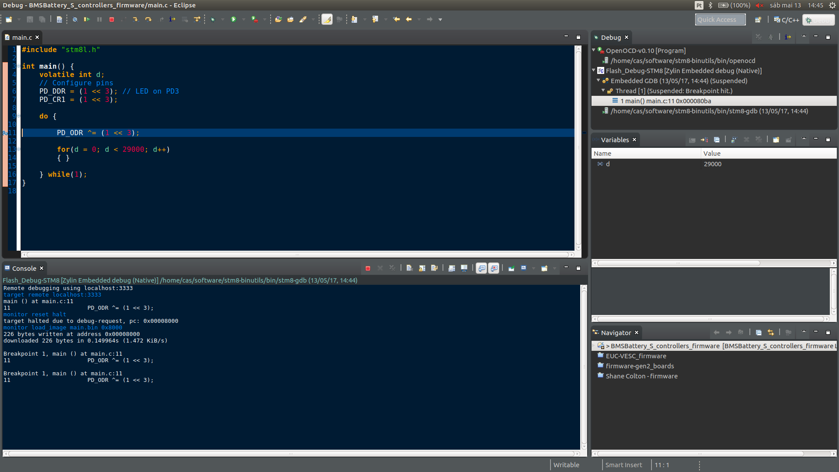Click the Step Over arrow icon
Image resolution: width=839 pixels, height=472 pixels.
click(148, 19)
